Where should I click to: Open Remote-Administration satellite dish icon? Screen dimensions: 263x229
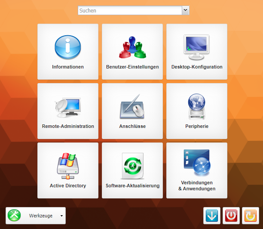(67, 107)
